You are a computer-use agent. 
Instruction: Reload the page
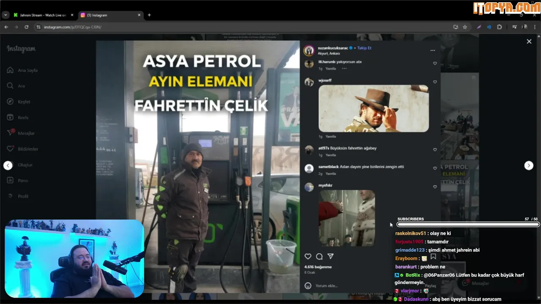26,27
